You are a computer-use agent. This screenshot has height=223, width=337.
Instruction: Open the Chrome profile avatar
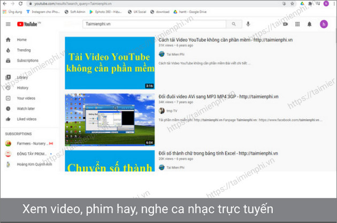(326, 3)
